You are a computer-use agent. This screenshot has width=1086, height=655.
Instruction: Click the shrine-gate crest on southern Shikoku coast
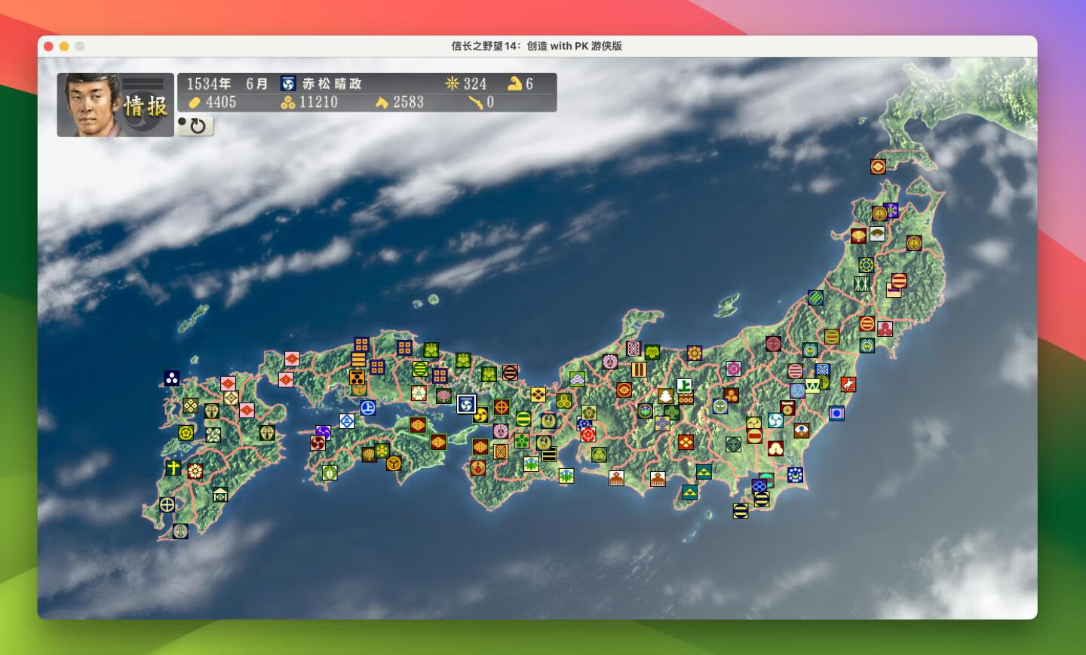(220, 494)
